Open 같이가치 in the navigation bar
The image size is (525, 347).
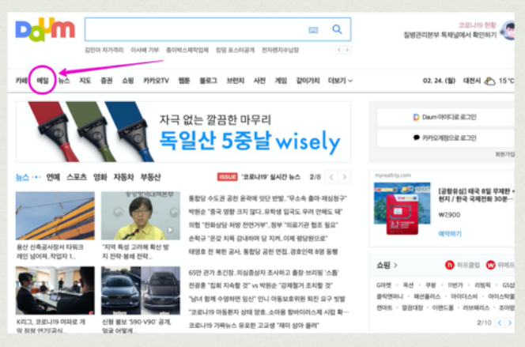pyautogui.click(x=308, y=81)
